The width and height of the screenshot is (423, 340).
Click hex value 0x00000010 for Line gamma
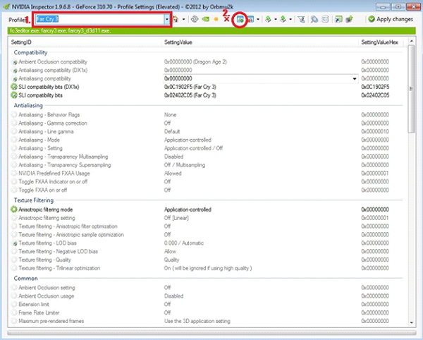click(375, 131)
